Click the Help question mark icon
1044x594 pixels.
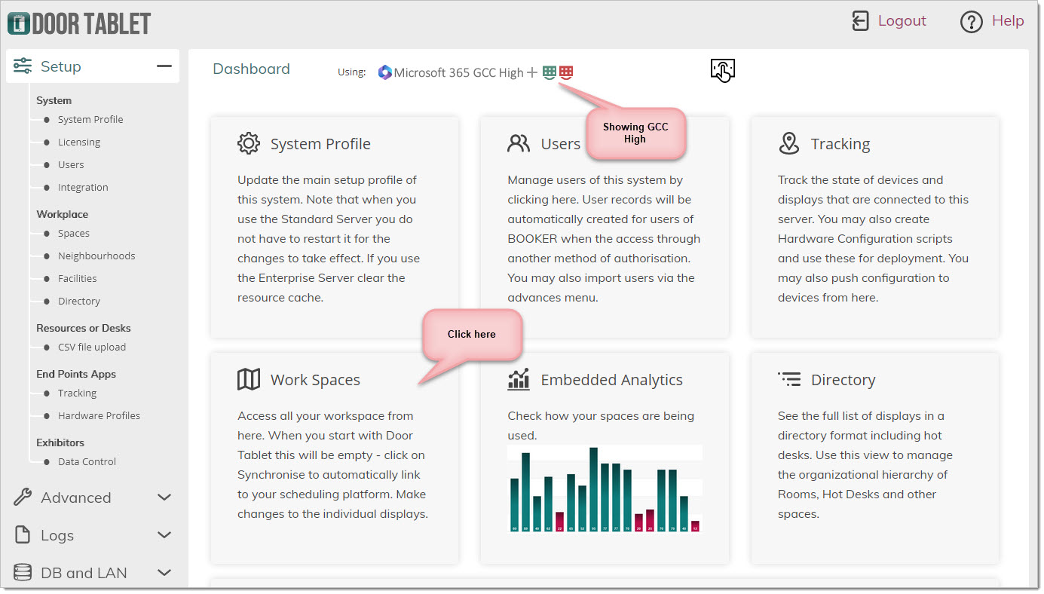[x=971, y=21]
